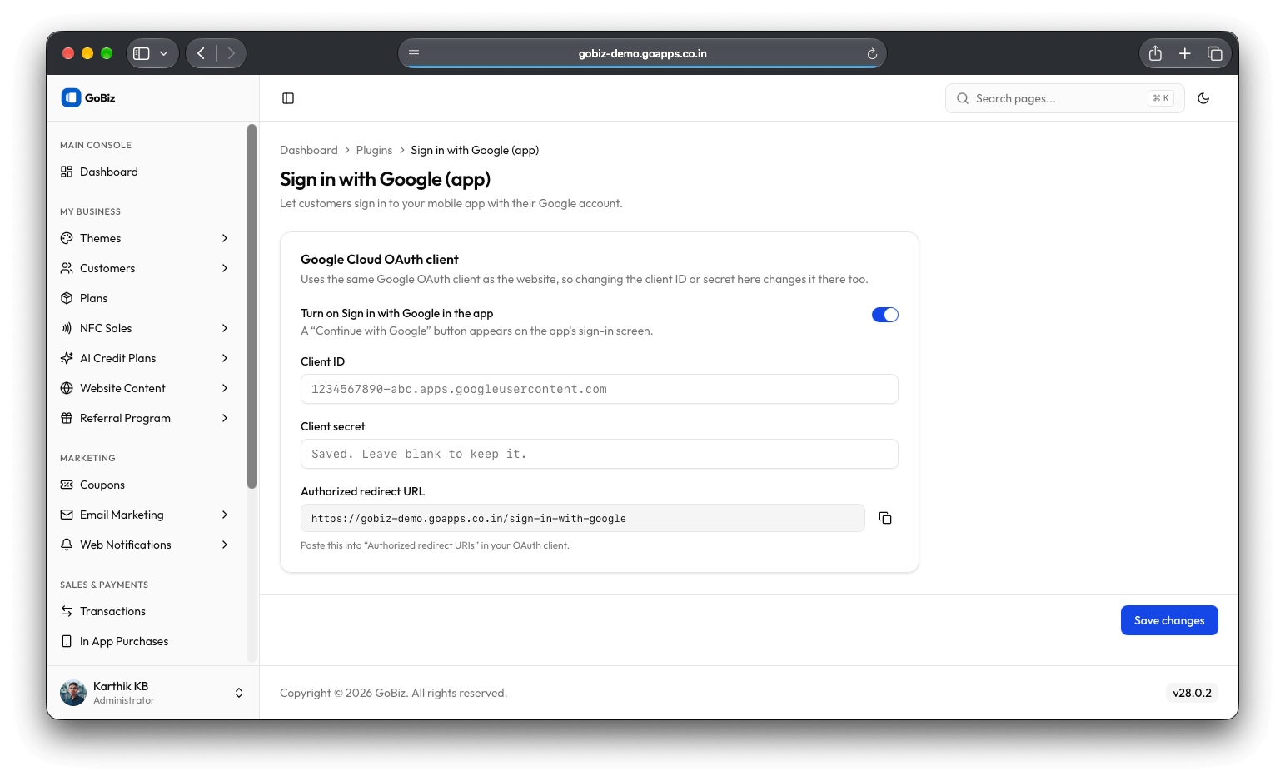
Task: Click the Save changes button
Action: 1169,620
